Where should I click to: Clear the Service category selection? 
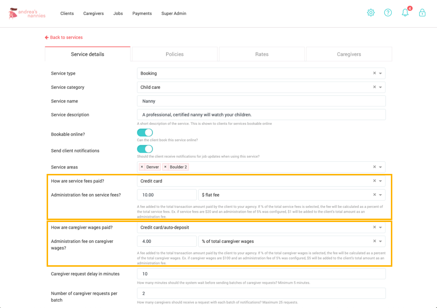coord(374,87)
